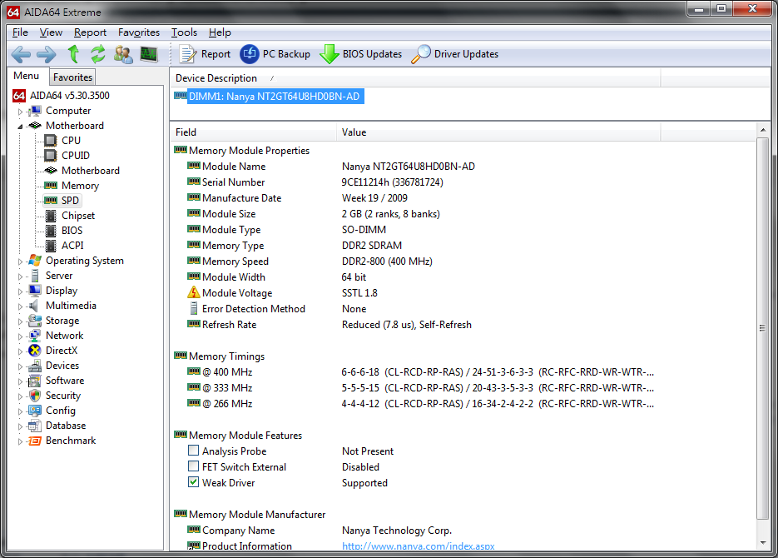Click the Manufacture Date value Week 19 / 2009
The height and width of the screenshot is (558, 778).
[x=374, y=198]
